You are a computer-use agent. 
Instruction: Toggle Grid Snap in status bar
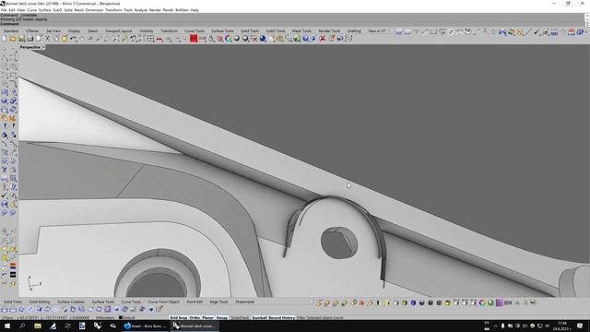point(178,317)
